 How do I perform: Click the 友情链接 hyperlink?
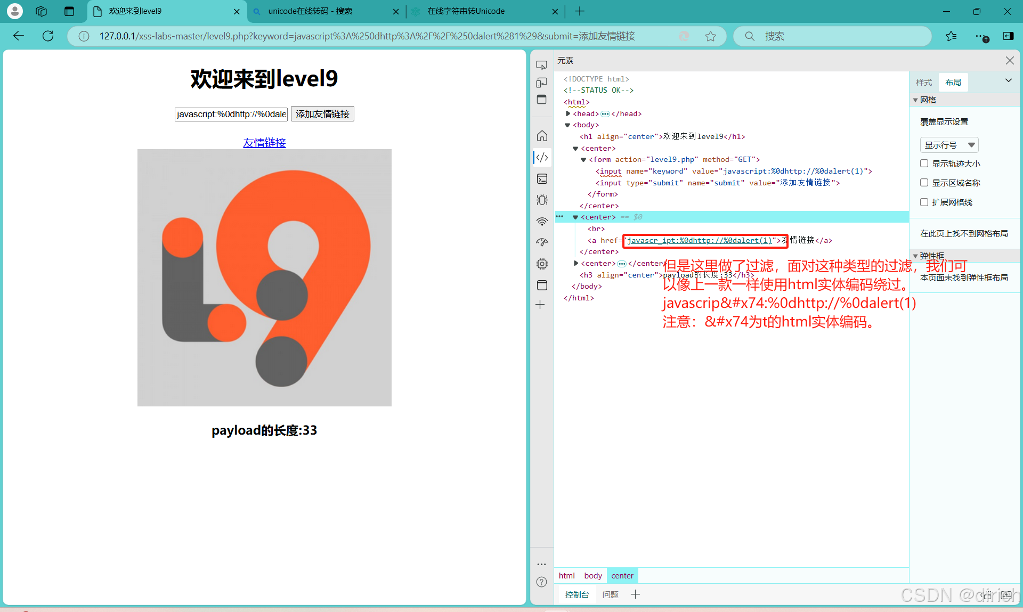pyautogui.click(x=264, y=143)
